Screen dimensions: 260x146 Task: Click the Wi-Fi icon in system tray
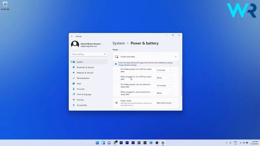point(240,143)
